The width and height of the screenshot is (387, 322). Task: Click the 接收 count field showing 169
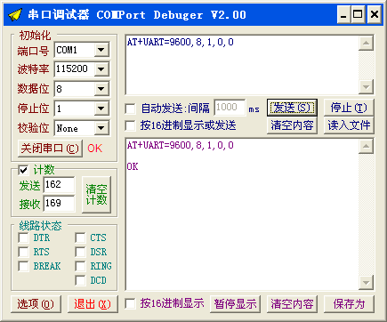(59, 204)
